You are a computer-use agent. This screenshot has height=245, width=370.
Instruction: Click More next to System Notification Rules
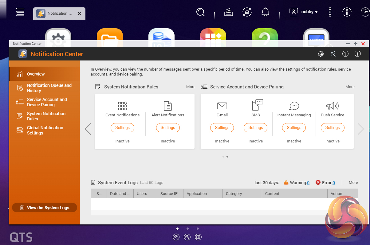(191, 87)
